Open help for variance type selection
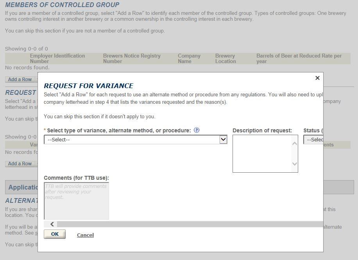The width and height of the screenshot is (358, 260). [197, 130]
